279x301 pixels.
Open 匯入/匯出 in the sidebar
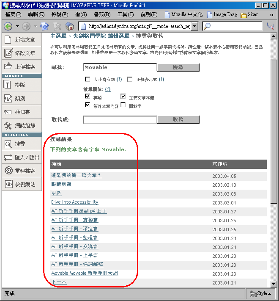pyautogui.click(x=22, y=157)
